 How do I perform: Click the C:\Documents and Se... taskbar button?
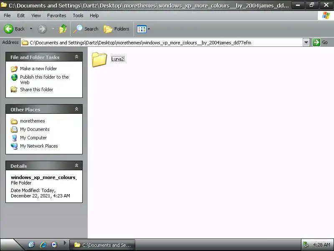point(102,245)
